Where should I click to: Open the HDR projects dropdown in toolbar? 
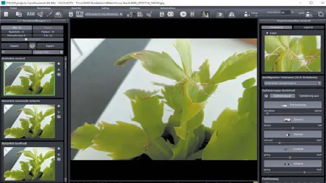pyautogui.click(x=104, y=14)
